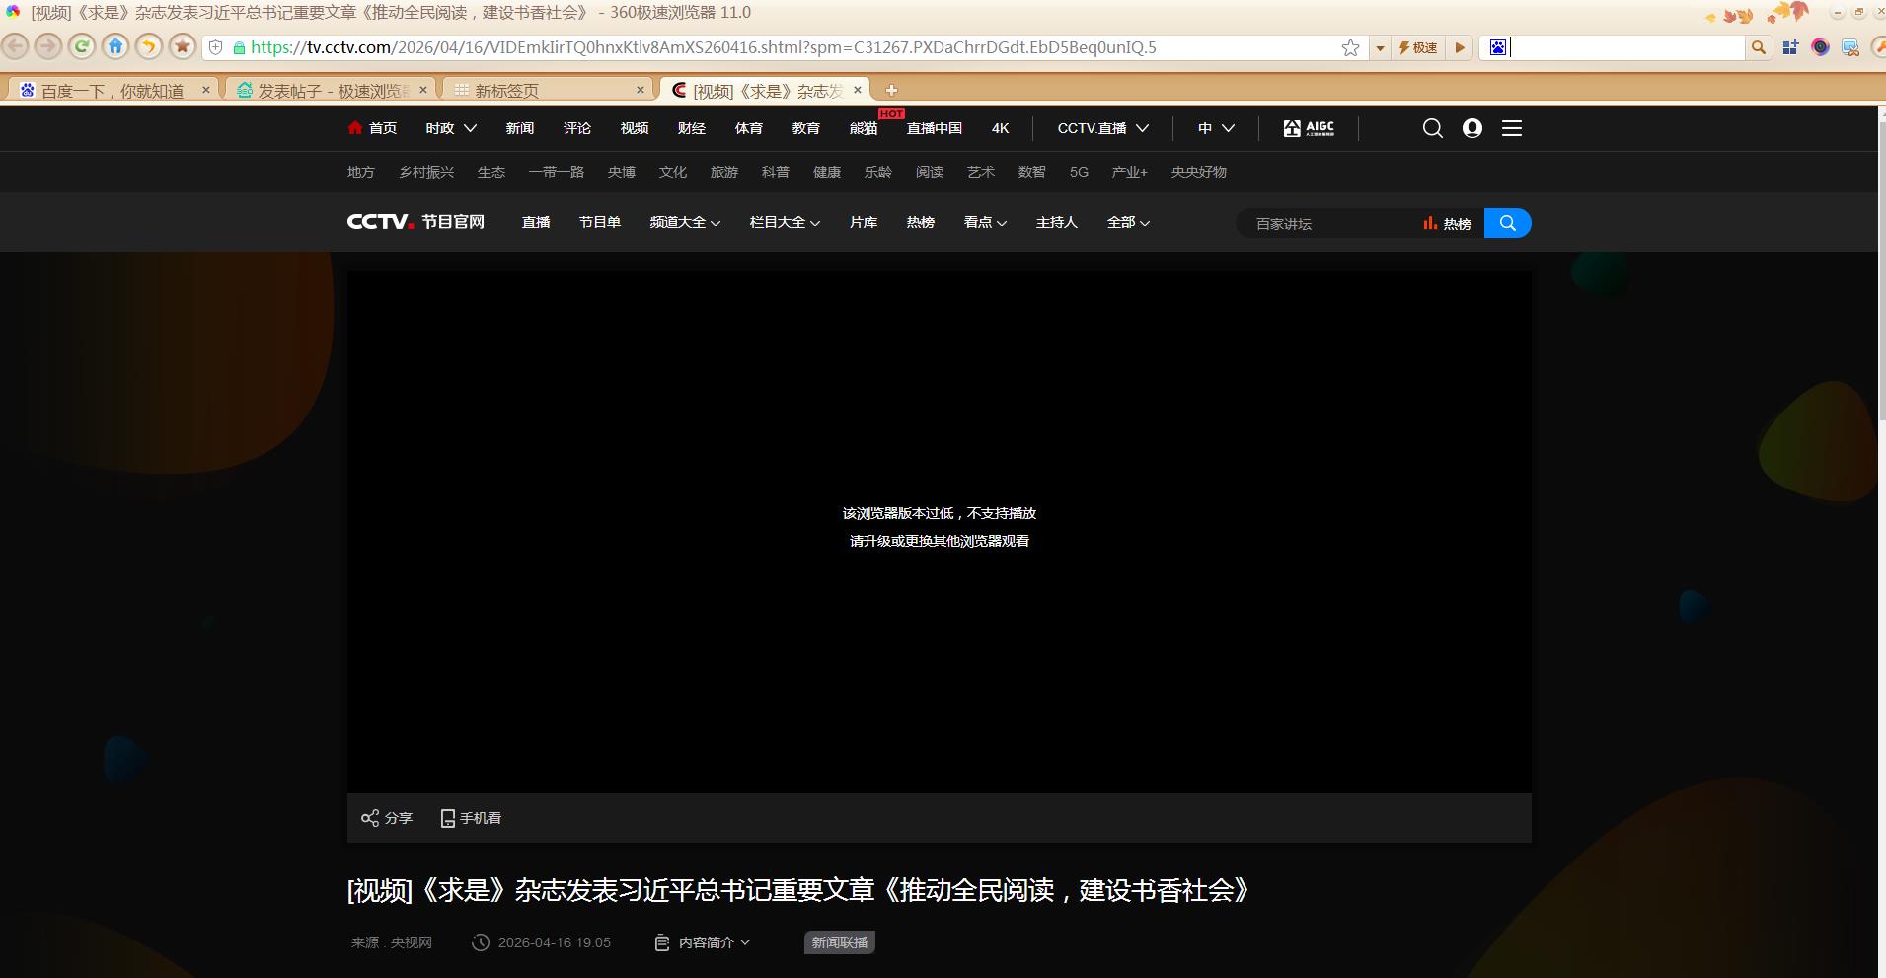Viewport: 1886px width, 978px height.
Task: Share the video using 分享 icon
Action: [387, 818]
